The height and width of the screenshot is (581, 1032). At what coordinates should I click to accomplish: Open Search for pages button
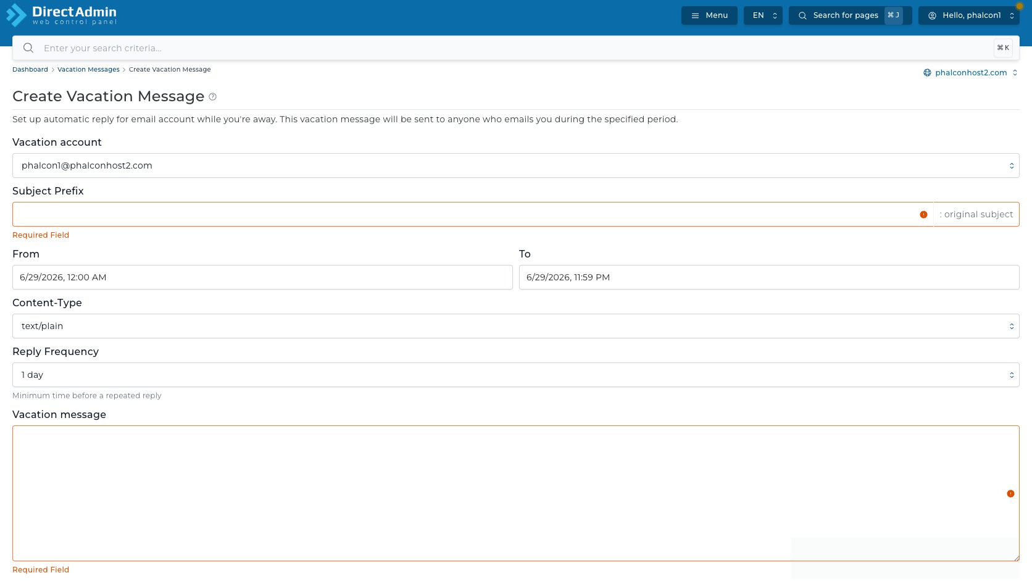coord(850,15)
